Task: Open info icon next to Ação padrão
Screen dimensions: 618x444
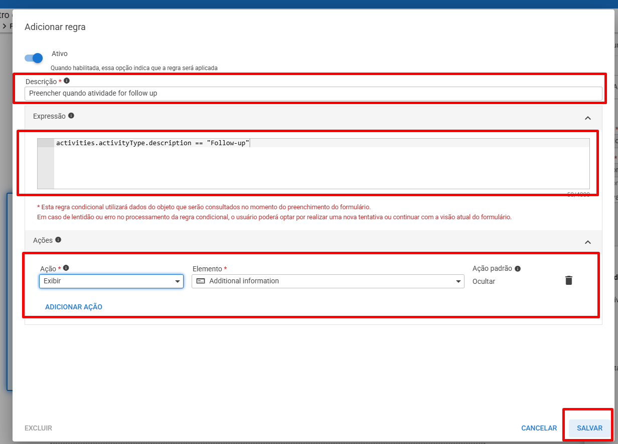Action: coord(518,269)
